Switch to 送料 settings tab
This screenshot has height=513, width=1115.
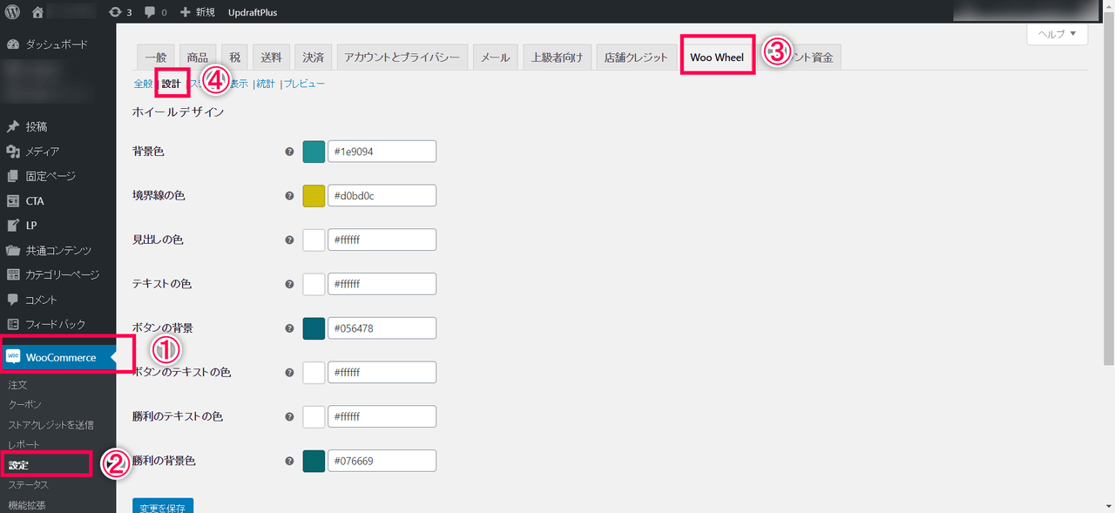271,57
